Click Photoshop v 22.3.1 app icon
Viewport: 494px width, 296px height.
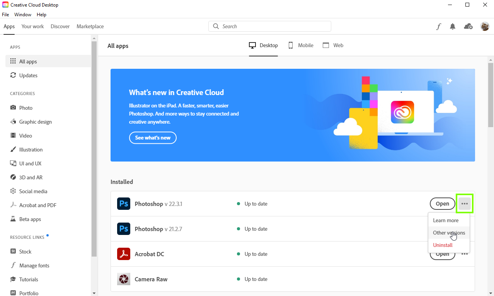pos(124,204)
